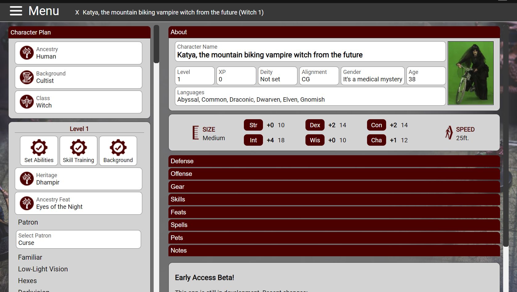The width and height of the screenshot is (517, 292).
Task: Click the Background Cultist scroll icon
Action: pos(27,77)
